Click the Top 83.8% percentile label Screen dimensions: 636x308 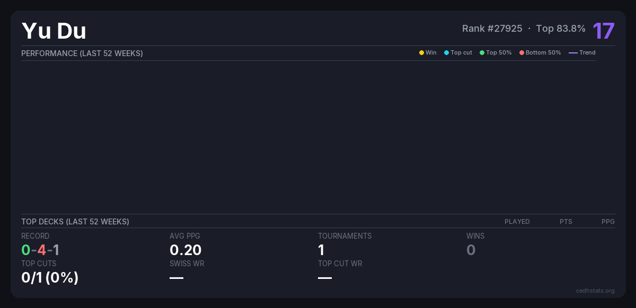point(560,29)
